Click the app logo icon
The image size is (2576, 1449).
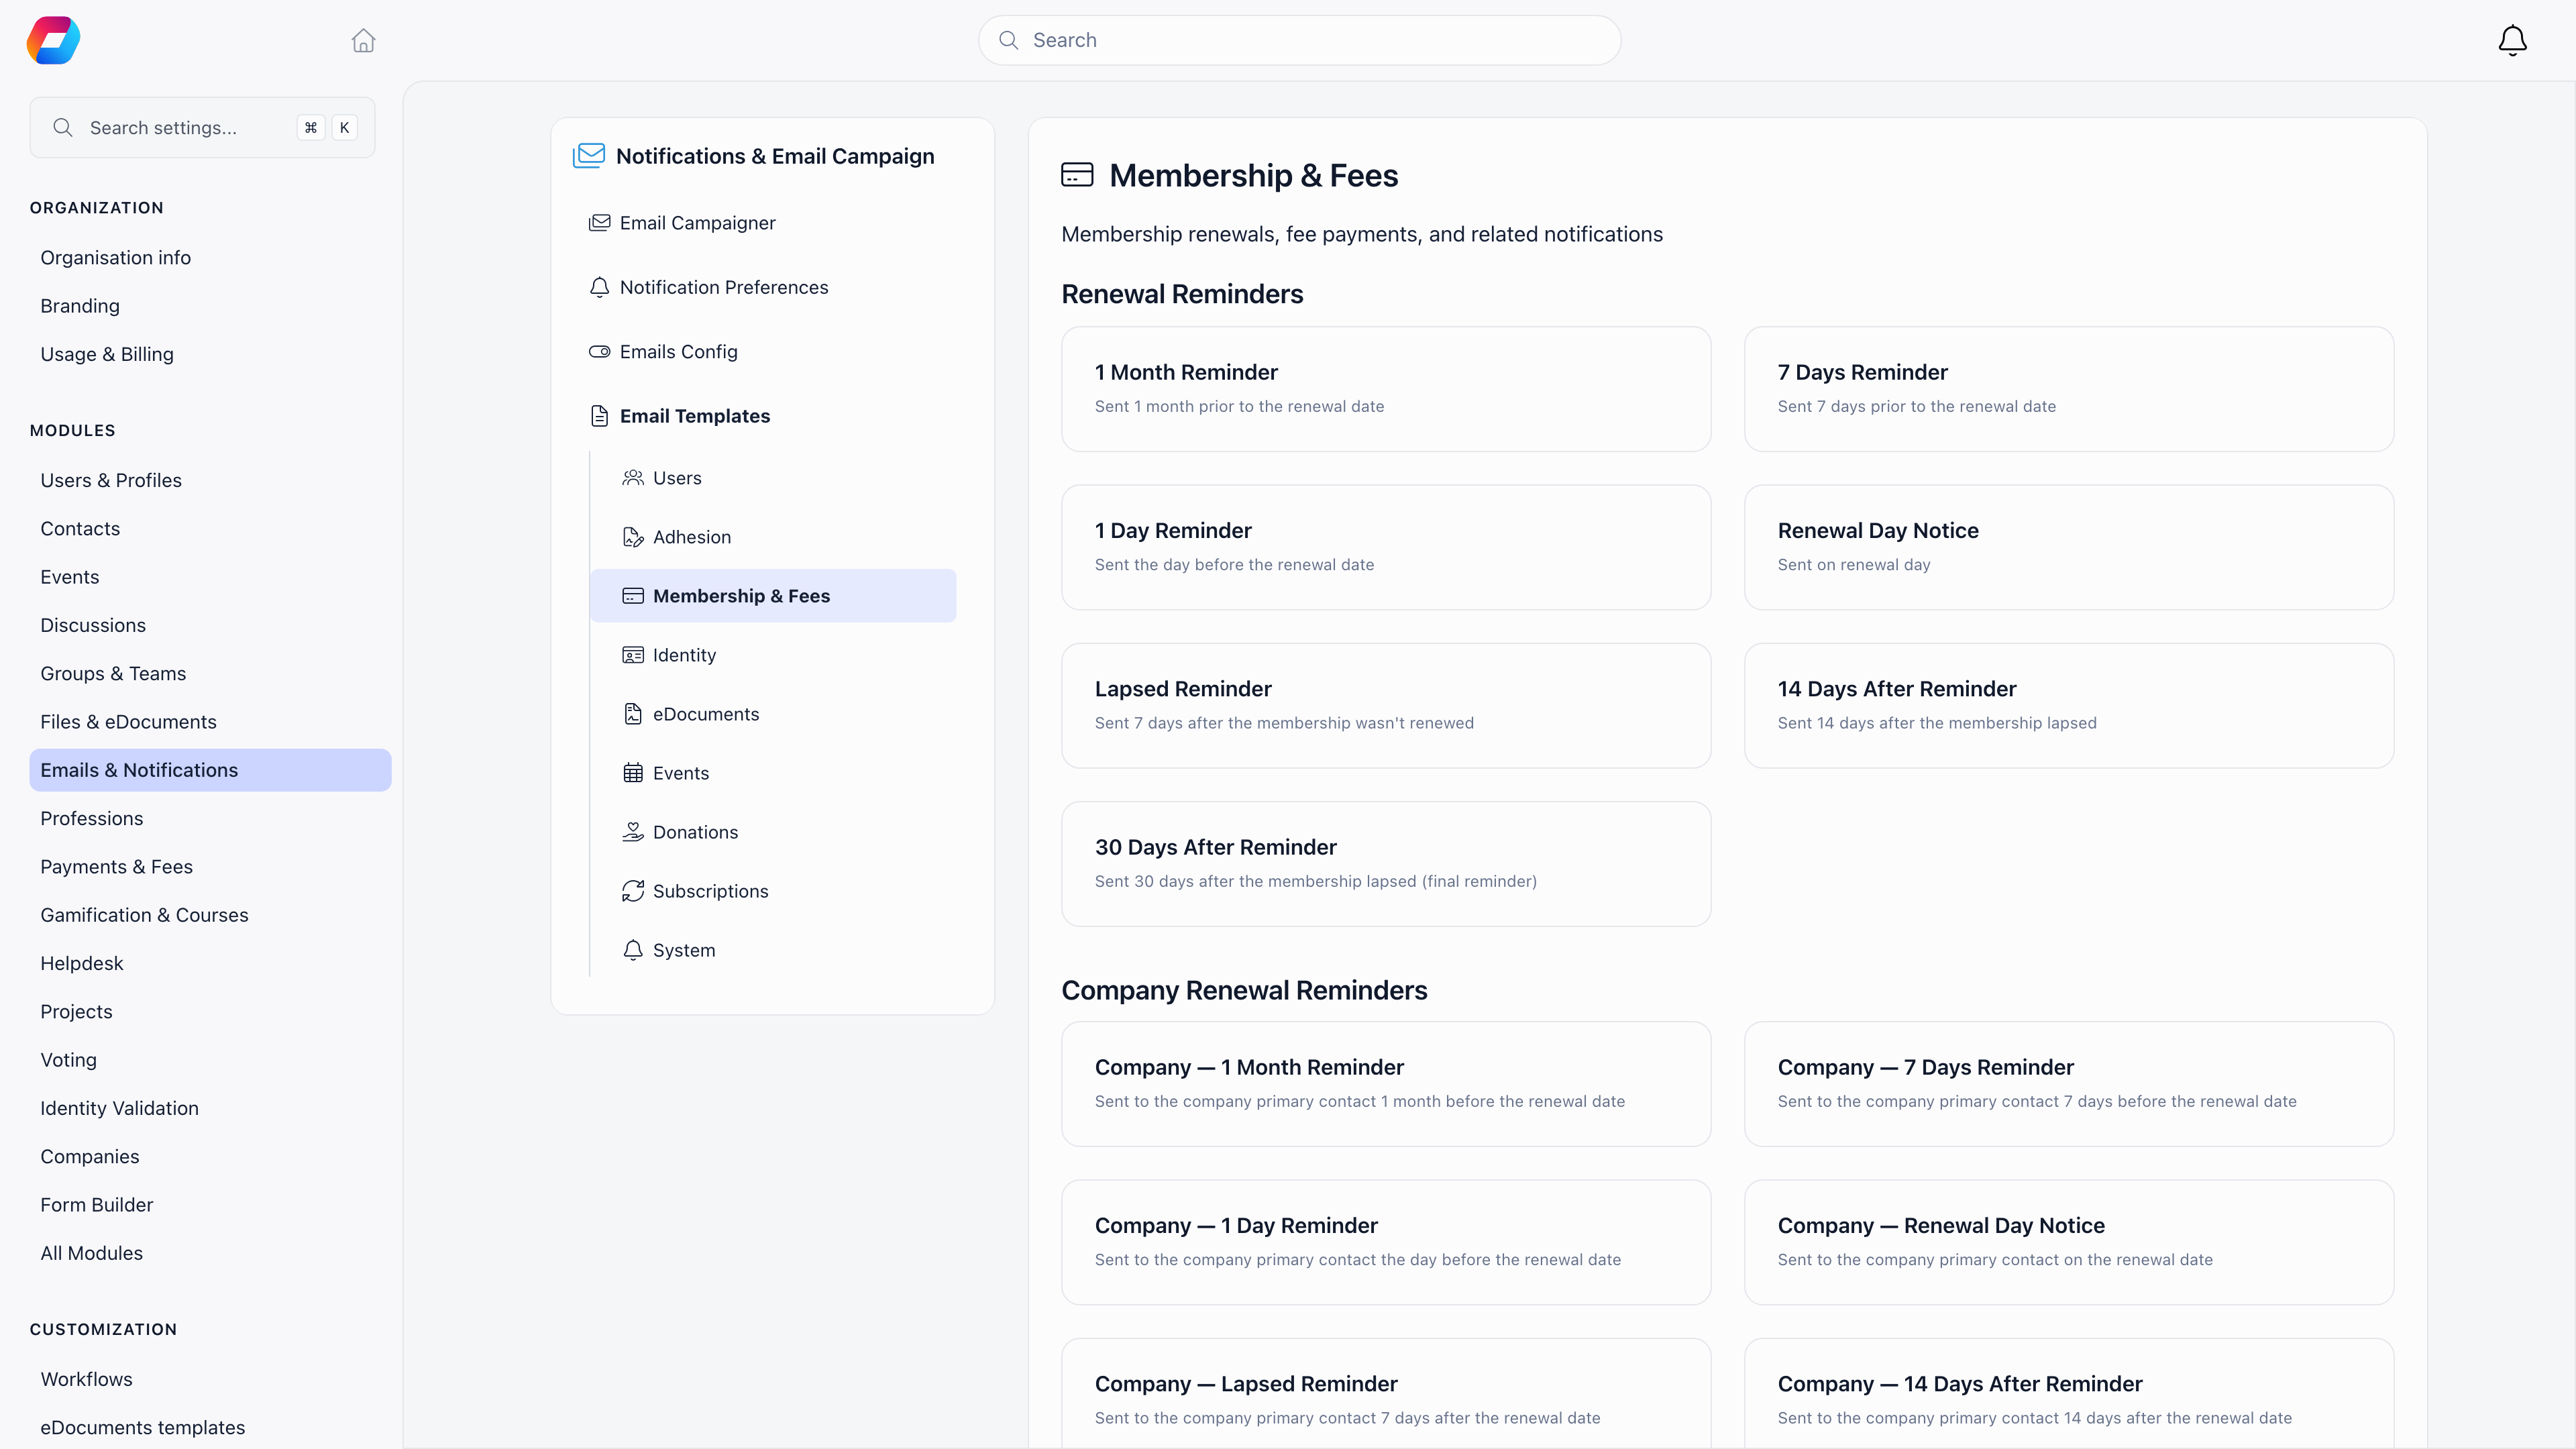coord(53,40)
